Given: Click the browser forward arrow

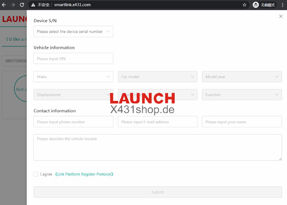Looking at the screenshot, I should (13, 5).
